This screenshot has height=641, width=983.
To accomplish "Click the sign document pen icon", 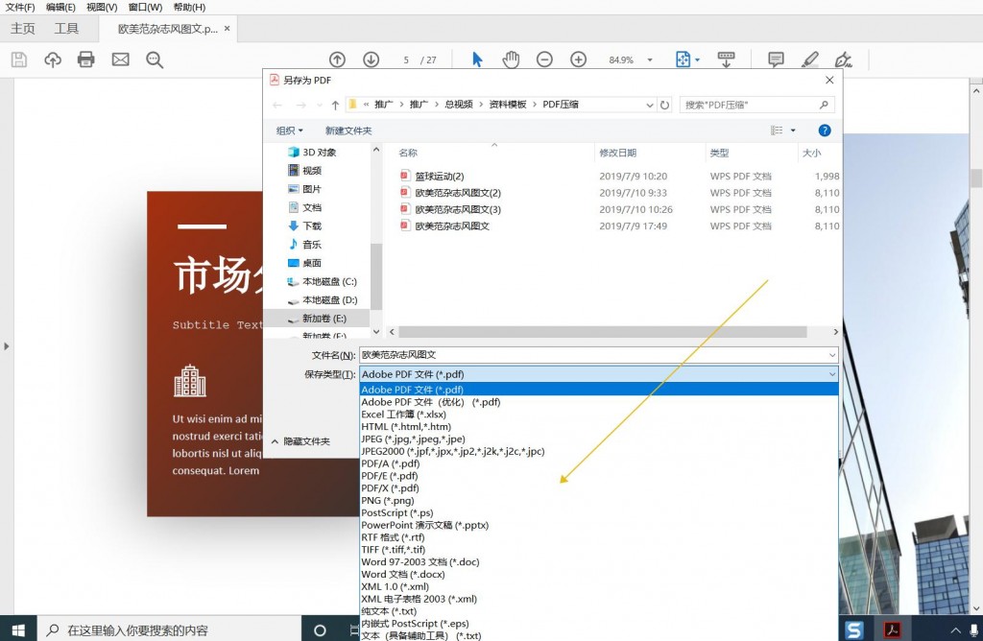I will (x=843, y=59).
